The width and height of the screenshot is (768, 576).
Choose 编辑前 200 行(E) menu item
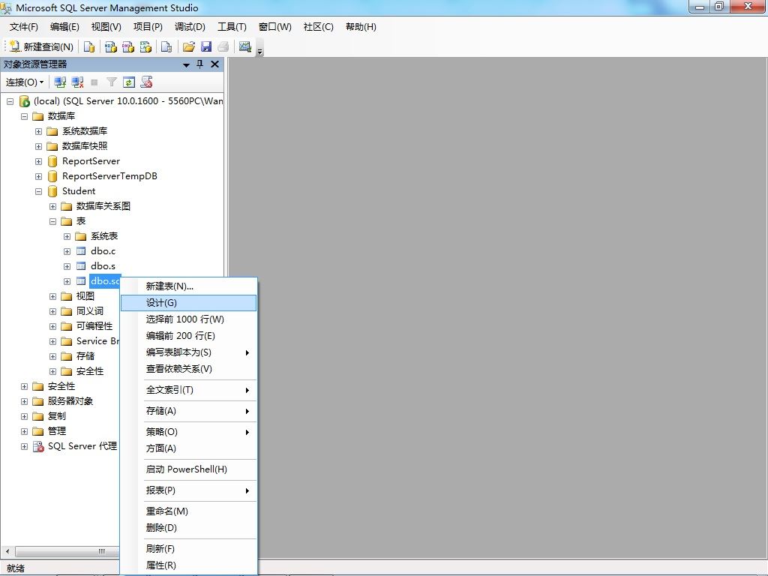[188, 336]
